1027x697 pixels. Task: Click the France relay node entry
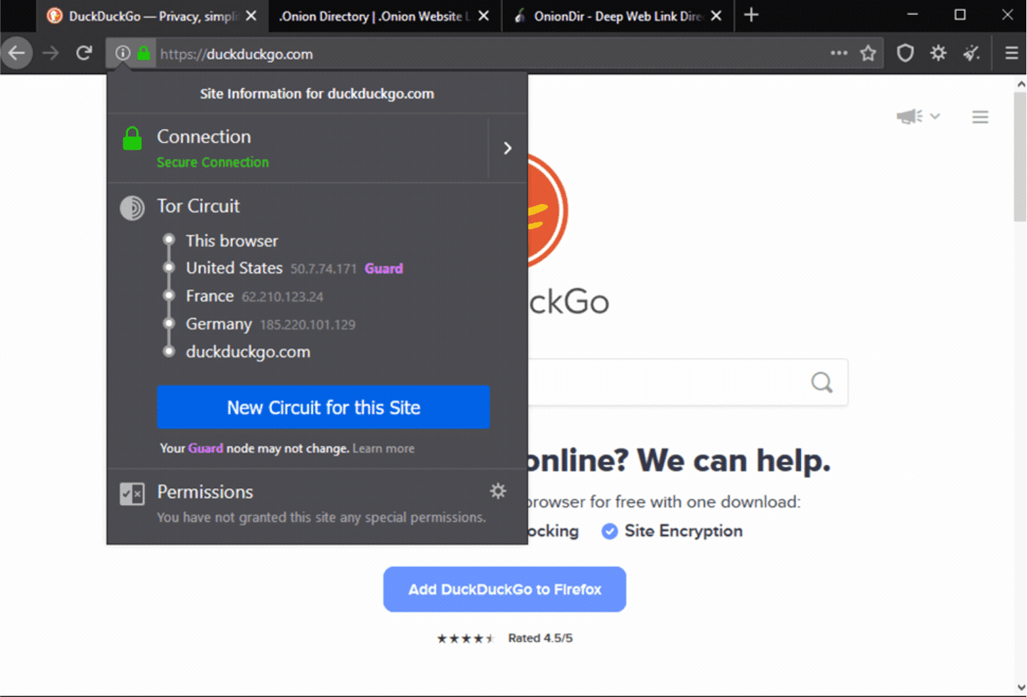coord(254,296)
